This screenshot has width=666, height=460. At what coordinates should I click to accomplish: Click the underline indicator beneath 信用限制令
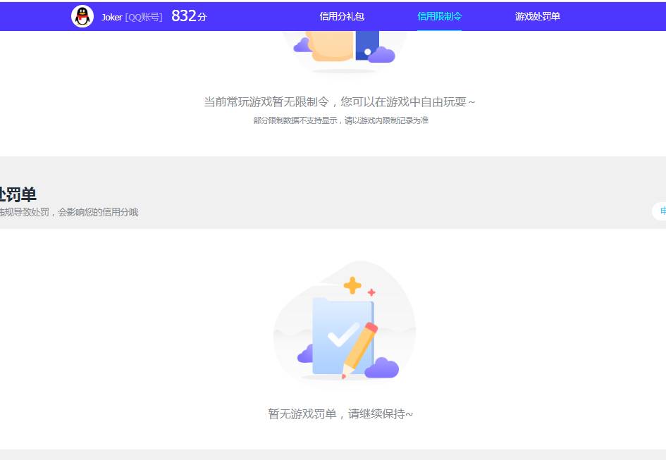[440, 31]
